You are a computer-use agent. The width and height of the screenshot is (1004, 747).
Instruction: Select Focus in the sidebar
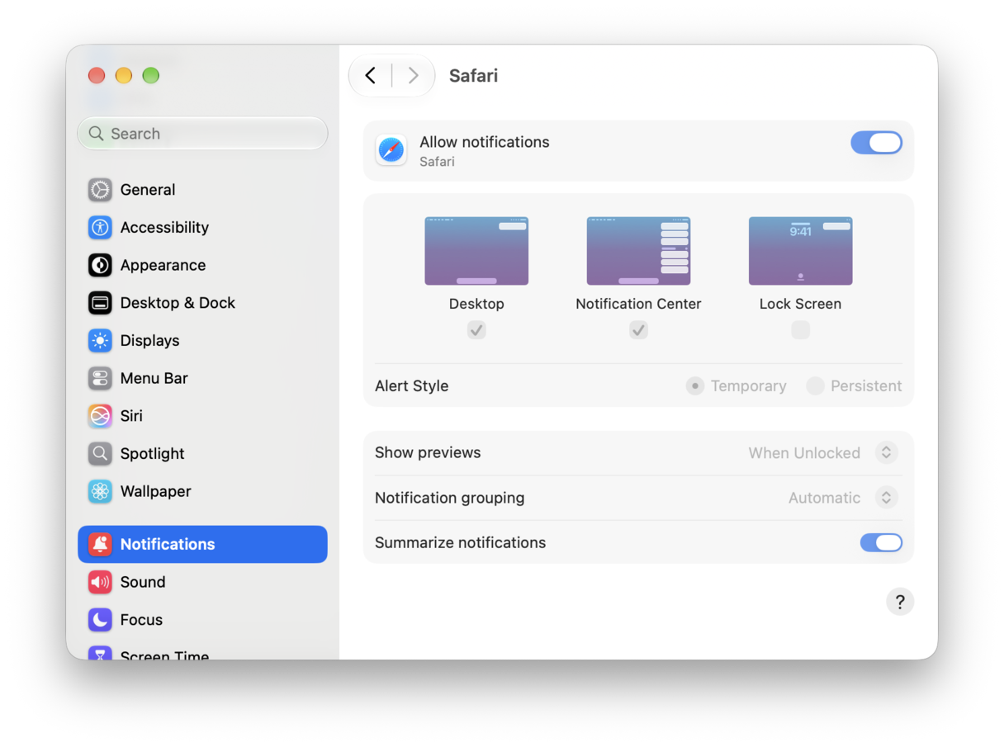click(202, 620)
